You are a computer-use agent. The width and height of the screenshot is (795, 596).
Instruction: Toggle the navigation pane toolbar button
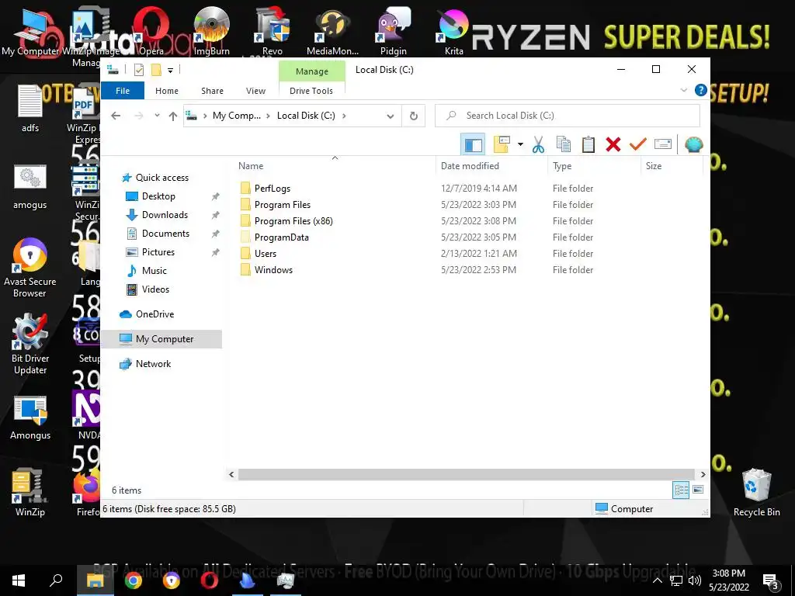[473, 144]
